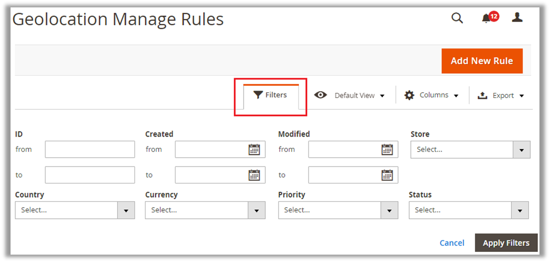Open the Status select dropdown
550x262 pixels.
pyautogui.click(x=468, y=210)
